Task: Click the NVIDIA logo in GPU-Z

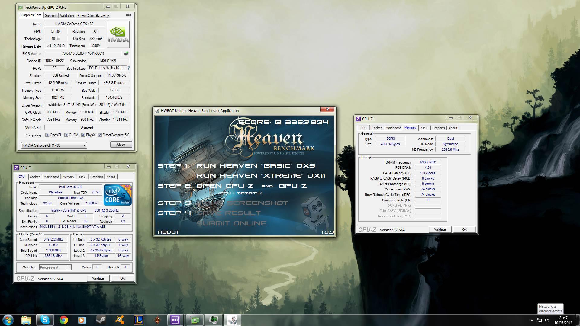Action: (x=118, y=34)
